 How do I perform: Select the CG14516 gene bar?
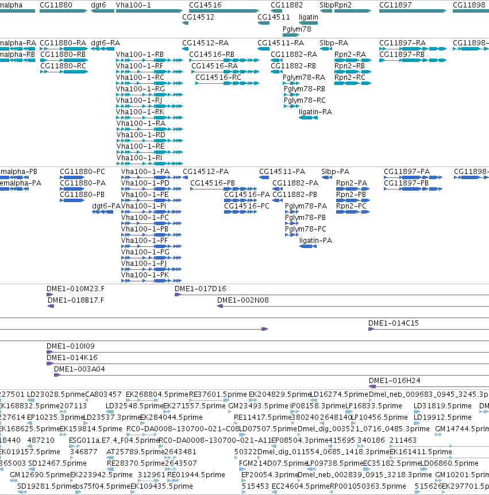(x=224, y=11)
